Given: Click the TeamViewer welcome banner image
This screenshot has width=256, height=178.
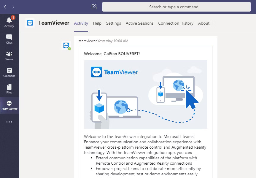Looking at the screenshot, I should pyautogui.click(x=145, y=94).
